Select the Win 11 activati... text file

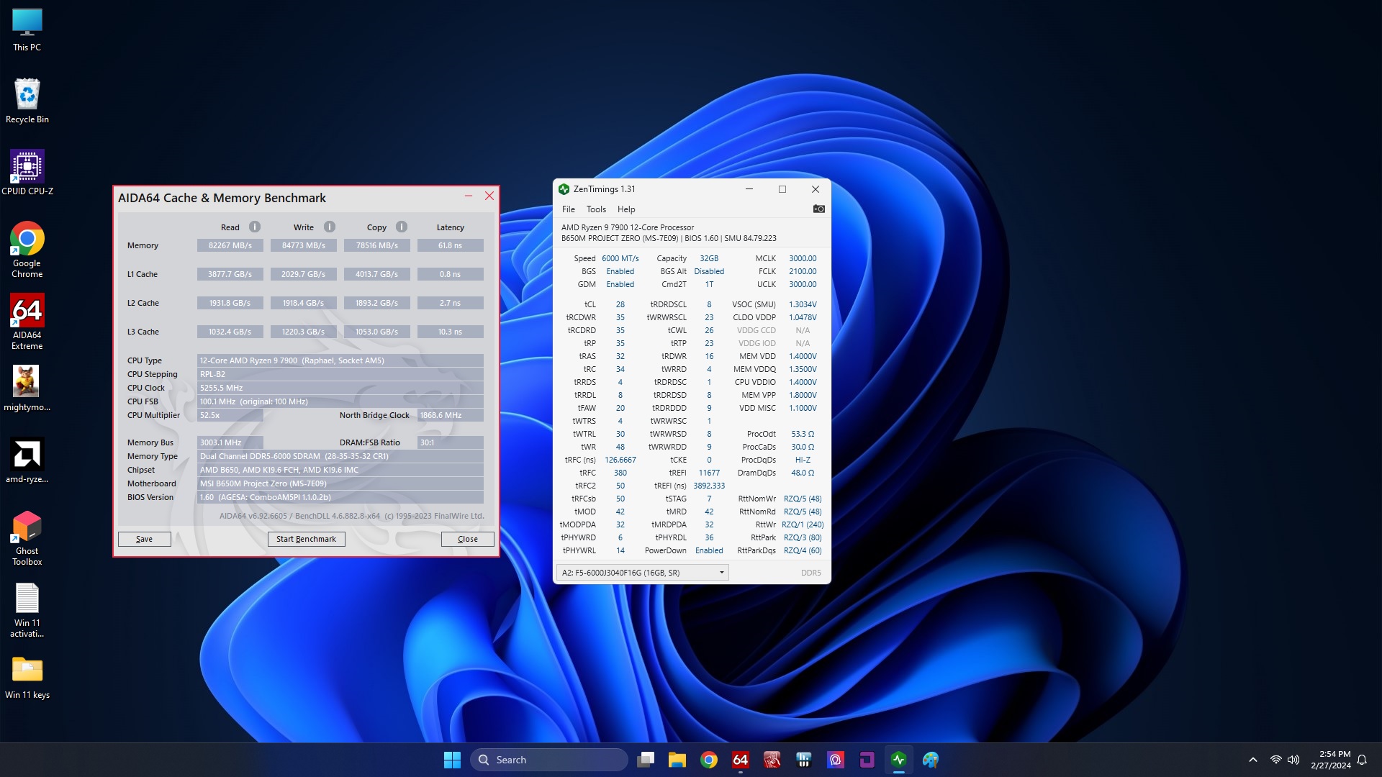click(27, 609)
